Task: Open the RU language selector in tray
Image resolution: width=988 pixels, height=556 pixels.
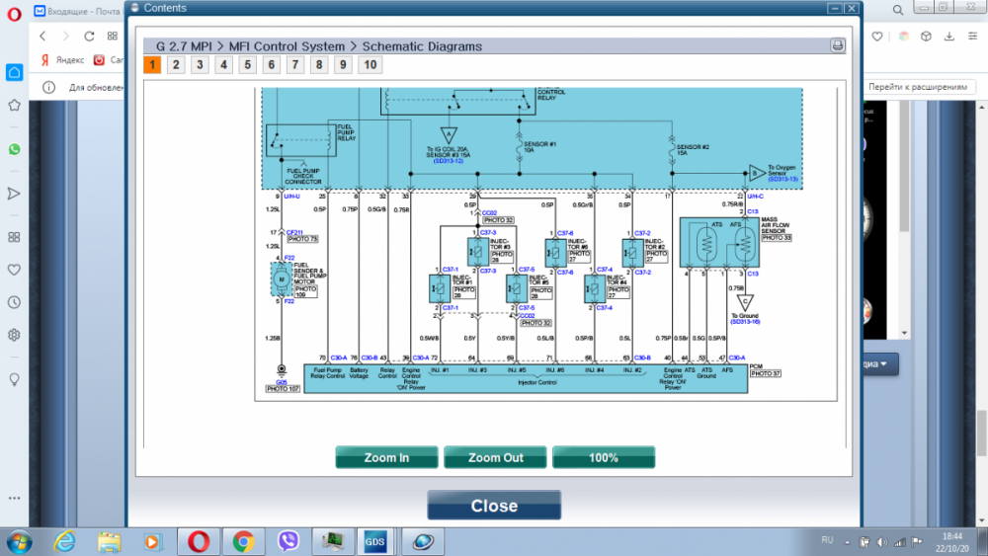Action: click(828, 540)
